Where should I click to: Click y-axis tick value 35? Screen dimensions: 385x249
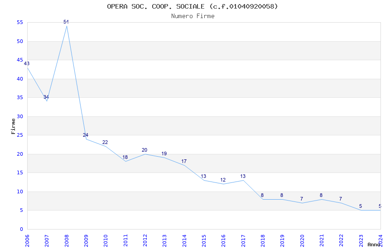[x=20, y=97]
